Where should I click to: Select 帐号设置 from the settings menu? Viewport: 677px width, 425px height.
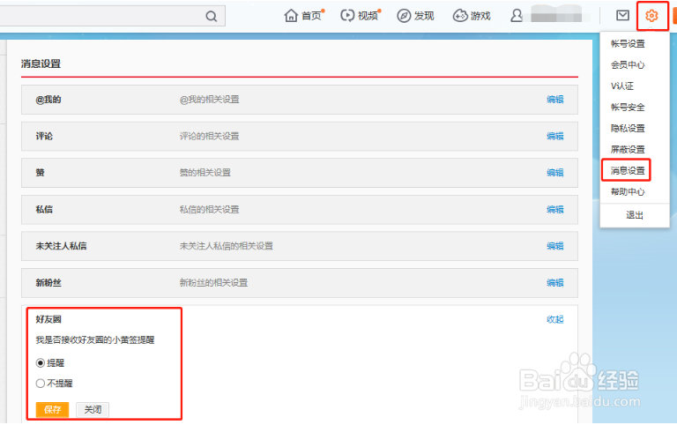[x=628, y=43]
